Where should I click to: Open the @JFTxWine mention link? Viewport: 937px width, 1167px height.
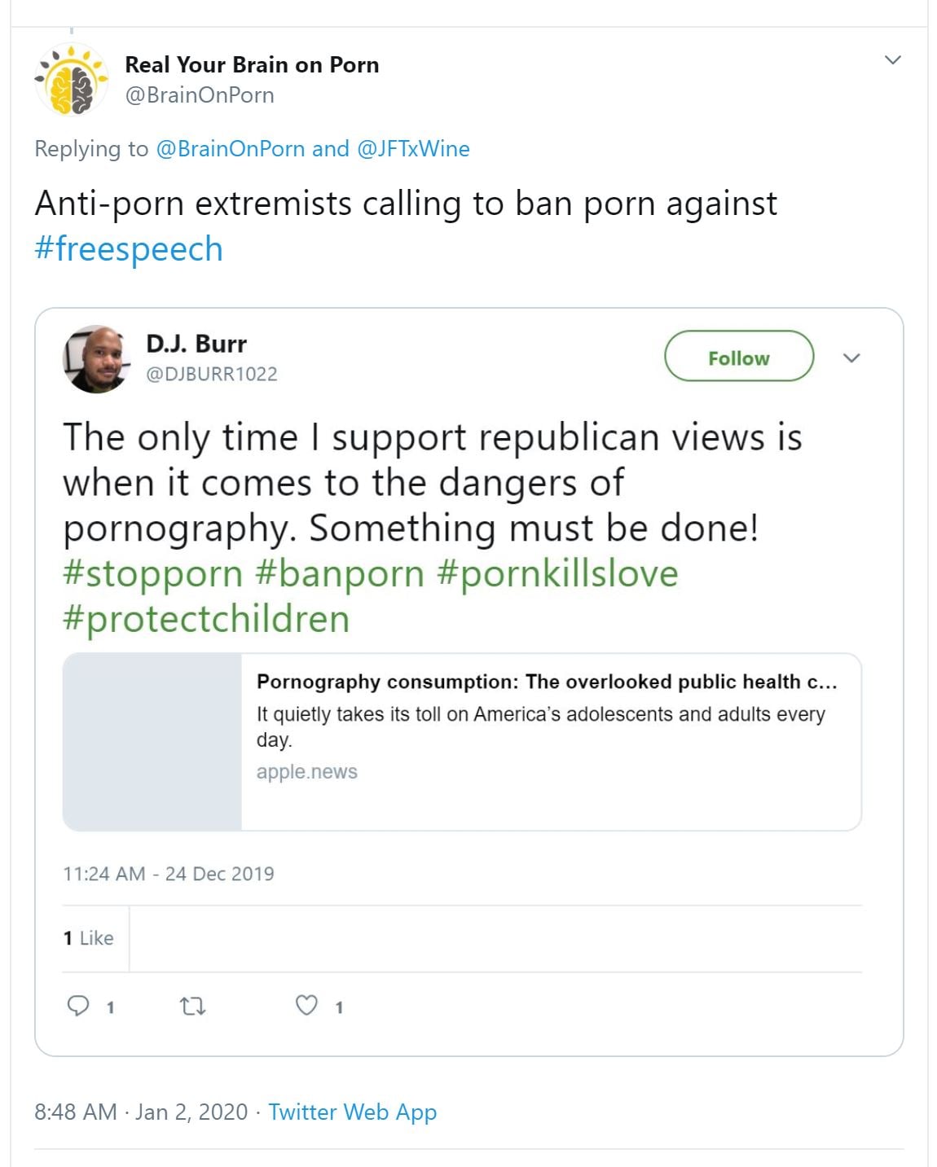click(413, 148)
